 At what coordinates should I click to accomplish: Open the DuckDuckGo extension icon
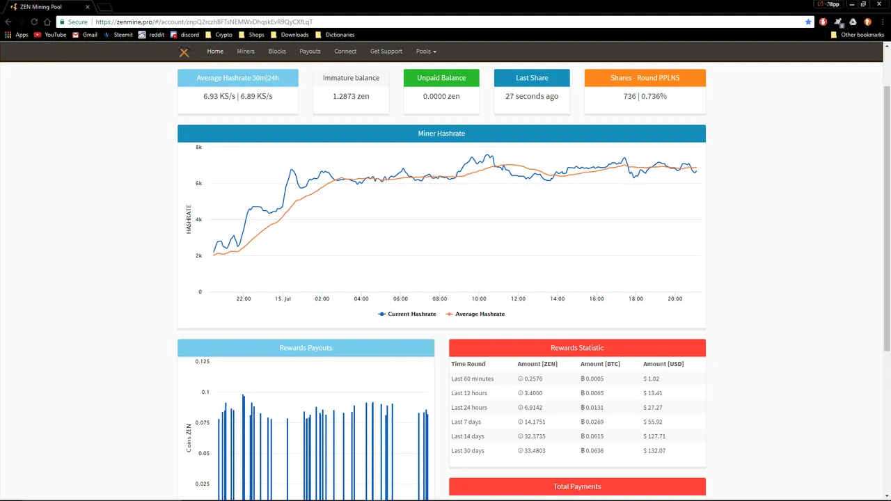point(867,22)
